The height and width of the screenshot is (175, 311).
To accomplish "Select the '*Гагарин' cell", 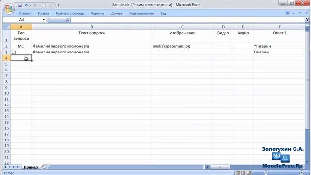I will (x=279, y=46).
